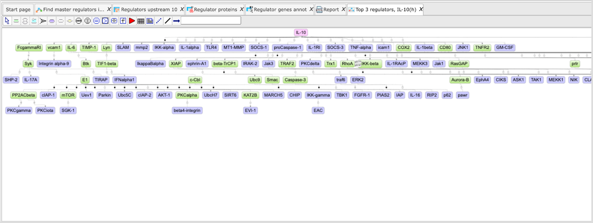593x223 pixels.
Task: Choose the purple hexagon node tool
Action: 52,21
